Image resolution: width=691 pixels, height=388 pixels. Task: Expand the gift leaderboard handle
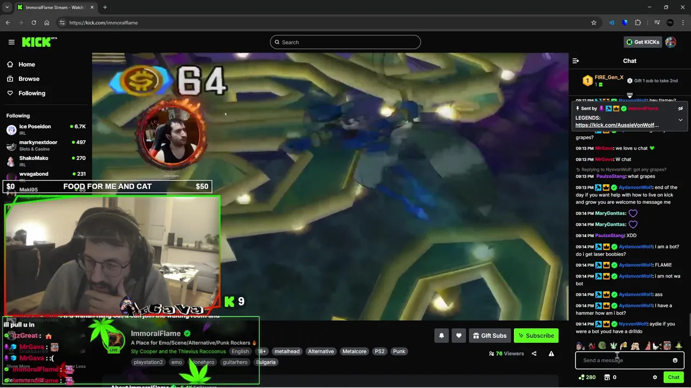629,95
